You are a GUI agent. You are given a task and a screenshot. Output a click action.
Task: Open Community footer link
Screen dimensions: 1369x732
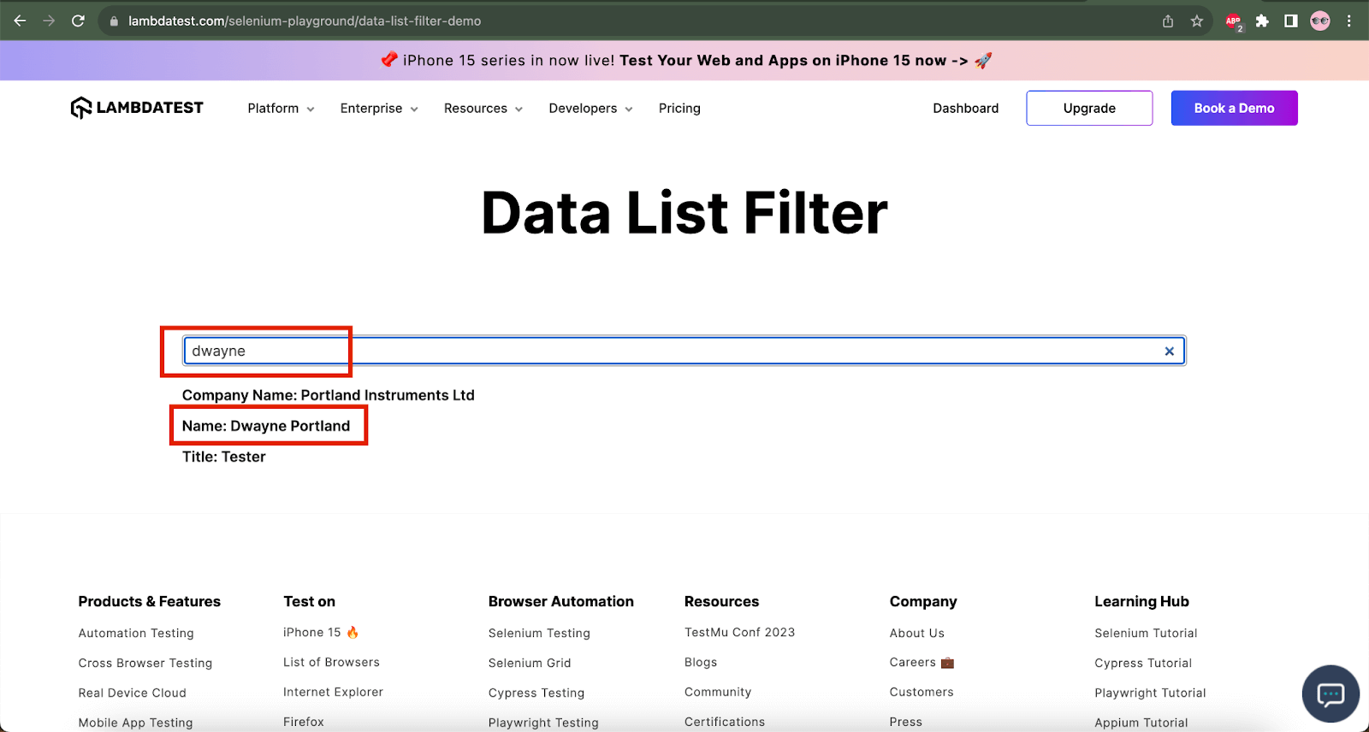tap(718, 693)
